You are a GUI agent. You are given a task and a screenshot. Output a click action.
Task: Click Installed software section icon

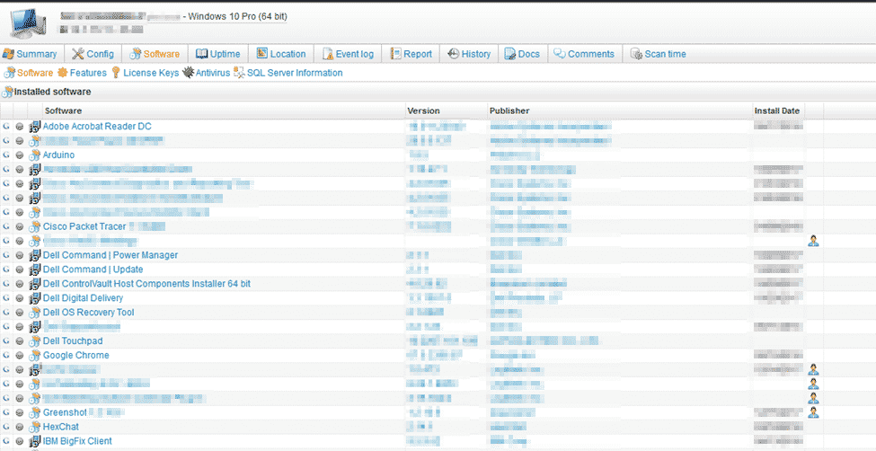coord(7,92)
